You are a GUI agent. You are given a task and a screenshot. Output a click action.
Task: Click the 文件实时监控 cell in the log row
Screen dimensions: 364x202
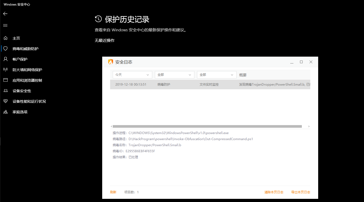[x=209, y=85]
